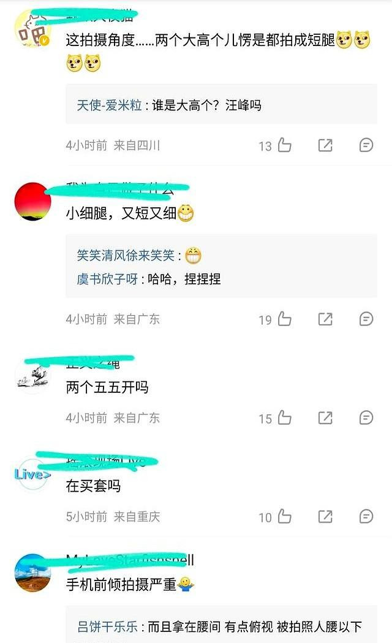Open the landscape avatar of 手机前倾 commenter
Image resolution: width=392 pixels, height=643 pixels.
pyautogui.click(x=33, y=573)
